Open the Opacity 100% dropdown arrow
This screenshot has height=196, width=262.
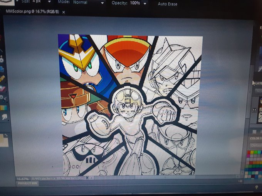[x=145, y=3]
